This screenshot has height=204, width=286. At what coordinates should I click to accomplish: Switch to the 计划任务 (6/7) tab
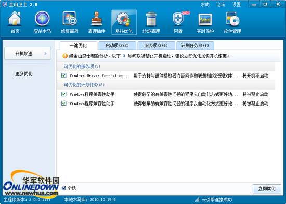pyautogui.click(x=195, y=45)
